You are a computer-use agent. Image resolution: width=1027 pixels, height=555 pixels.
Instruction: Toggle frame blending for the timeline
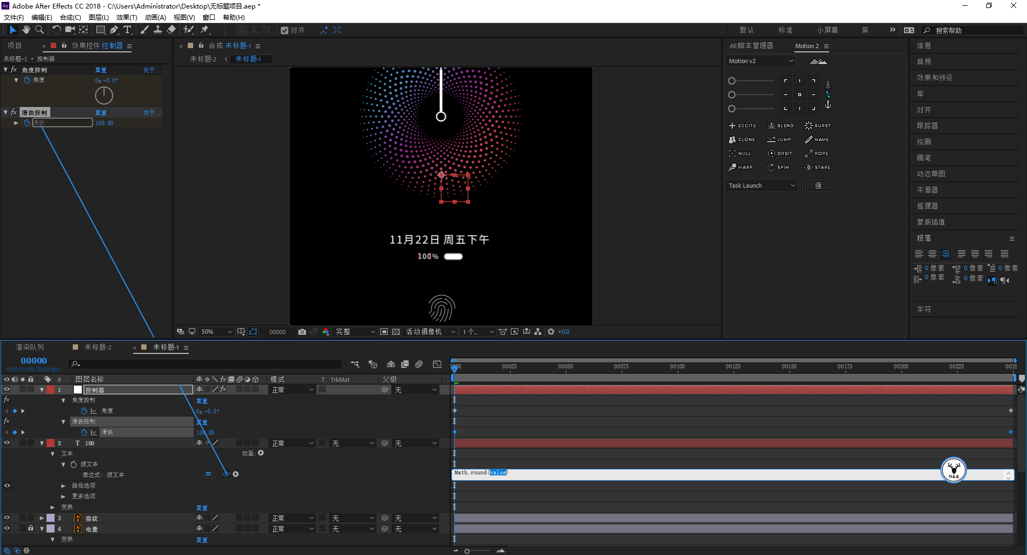pyautogui.click(x=405, y=364)
